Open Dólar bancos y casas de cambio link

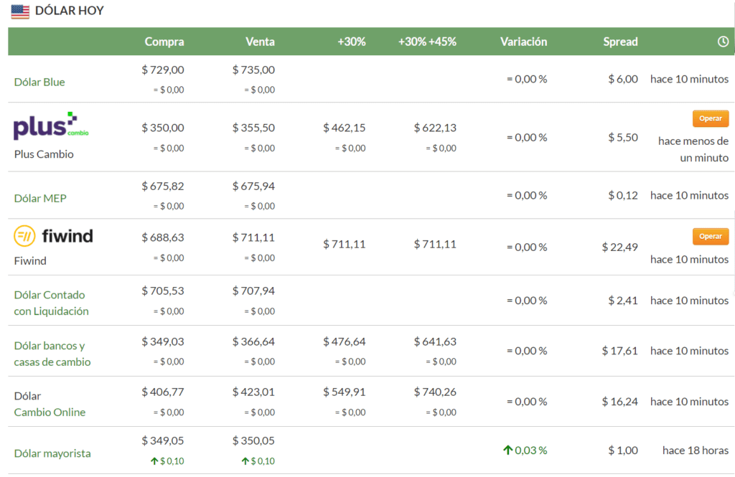point(52,354)
